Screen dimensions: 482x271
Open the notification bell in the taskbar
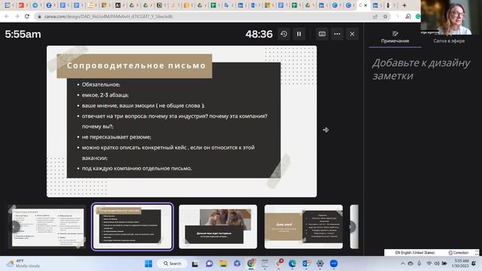474,263
